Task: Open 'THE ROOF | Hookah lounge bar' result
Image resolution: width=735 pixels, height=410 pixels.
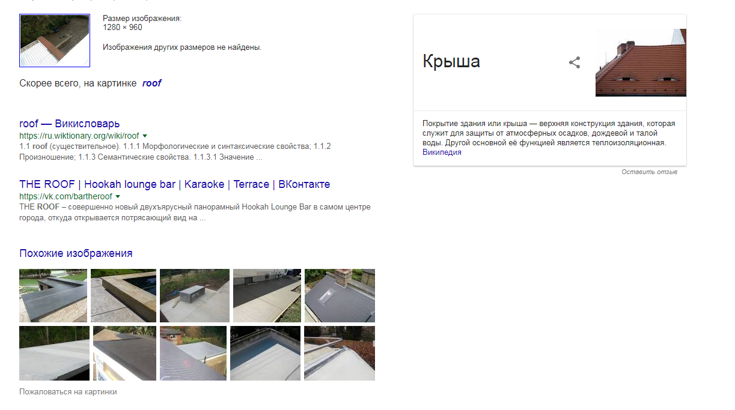Action: (x=174, y=184)
